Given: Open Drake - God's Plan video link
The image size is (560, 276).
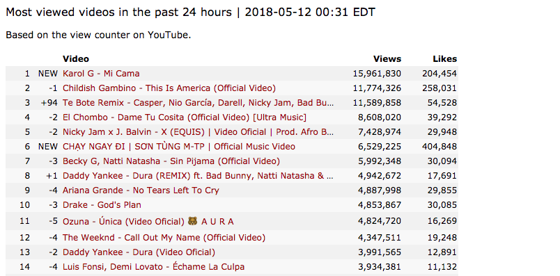Looking at the screenshot, I should [102, 205].
